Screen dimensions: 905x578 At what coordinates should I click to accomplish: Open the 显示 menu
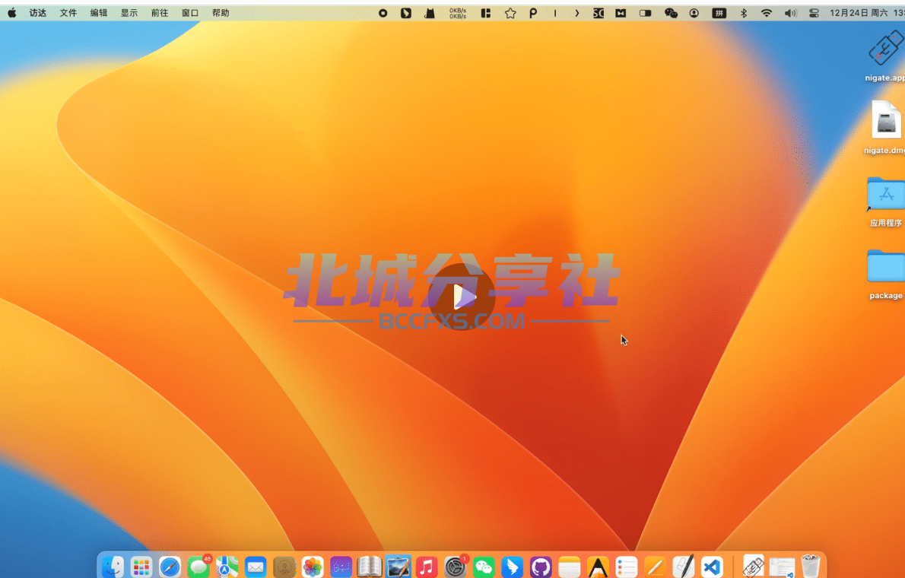click(129, 13)
